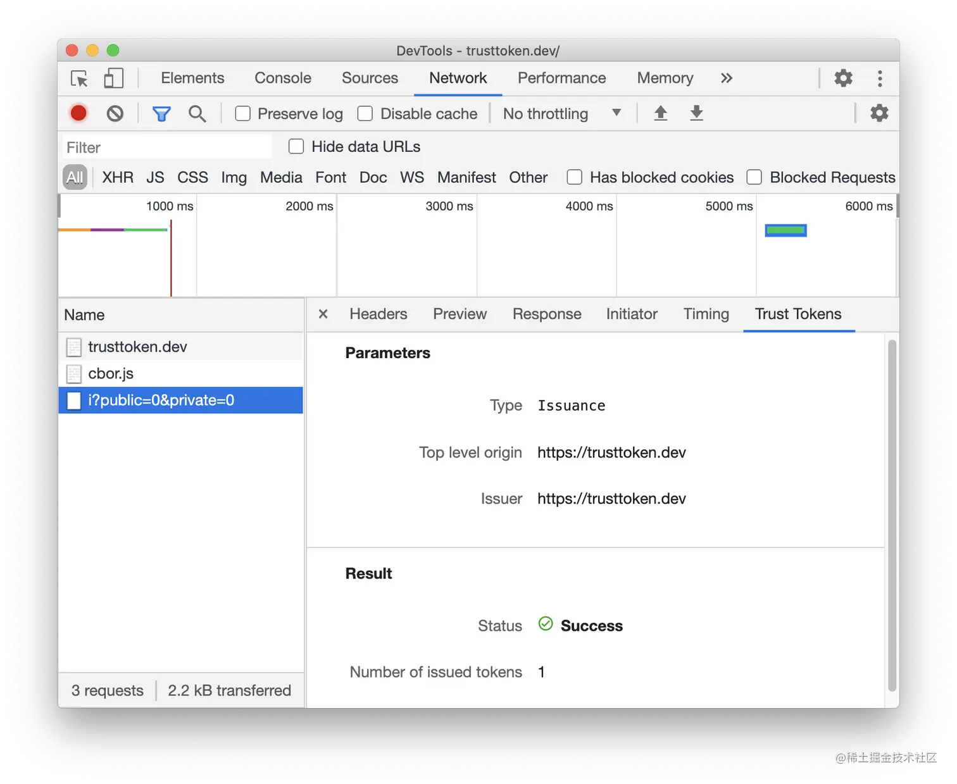The width and height of the screenshot is (957, 784).
Task: Select the cbor.js request row
Action: (181, 373)
